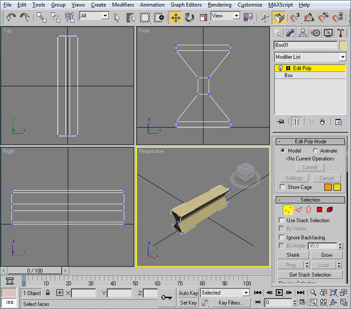The height and width of the screenshot is (309, 351).
Task: Select Vertex sub-object level icon
Action: click(x=287, y=210)
